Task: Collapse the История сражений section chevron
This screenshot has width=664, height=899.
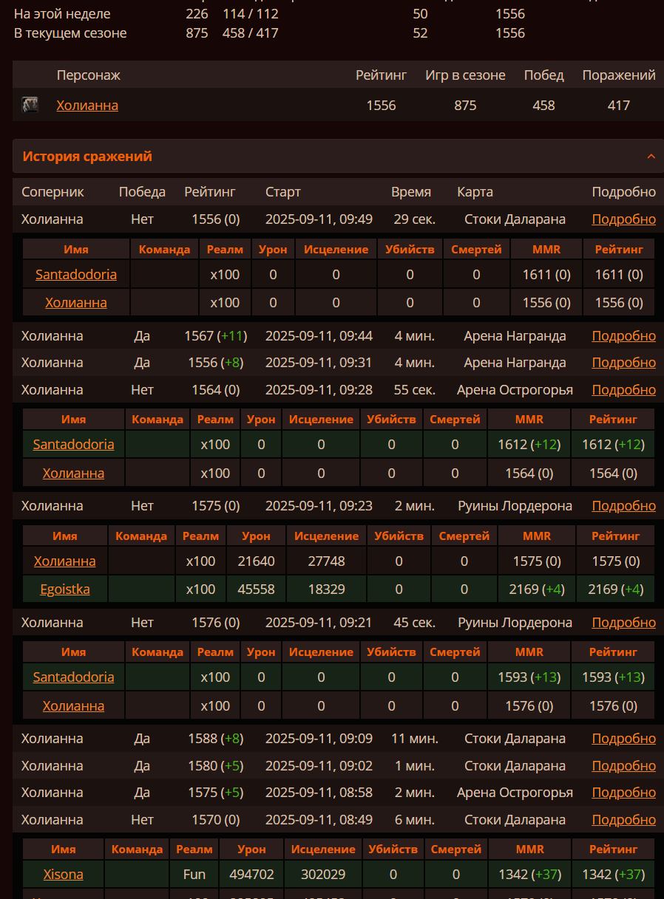Action: [x=651, y=157]
